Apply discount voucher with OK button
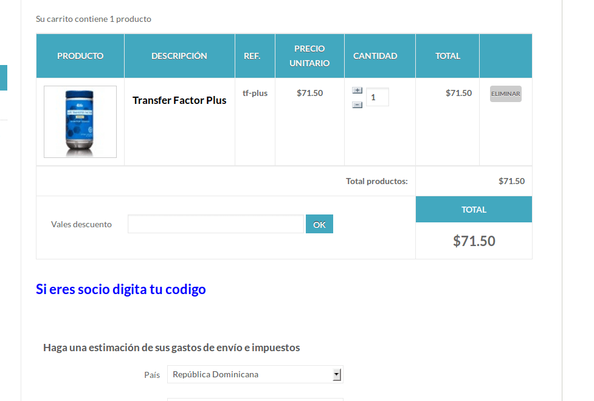The width and height of the screenshot is (594, 401). pyautogui.click(x=319, y=224)
